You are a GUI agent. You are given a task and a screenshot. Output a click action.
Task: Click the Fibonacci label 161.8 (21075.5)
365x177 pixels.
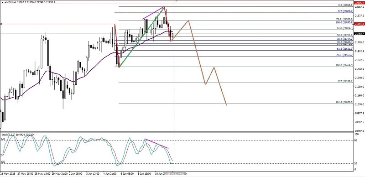click(344, 102)
